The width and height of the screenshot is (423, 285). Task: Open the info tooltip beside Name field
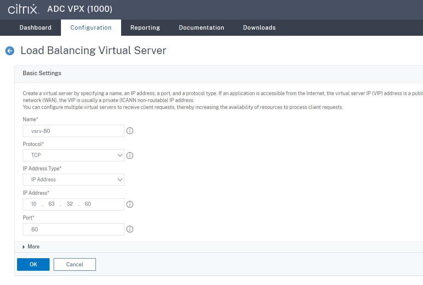coord(130,131)
